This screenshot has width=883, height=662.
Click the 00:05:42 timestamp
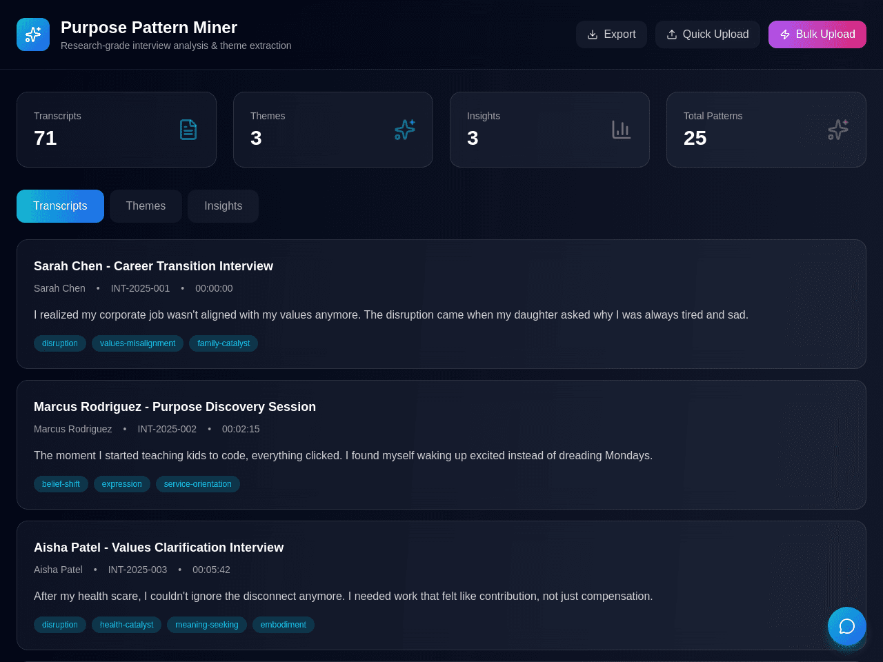pyautogui.click(x=211, y=570)
